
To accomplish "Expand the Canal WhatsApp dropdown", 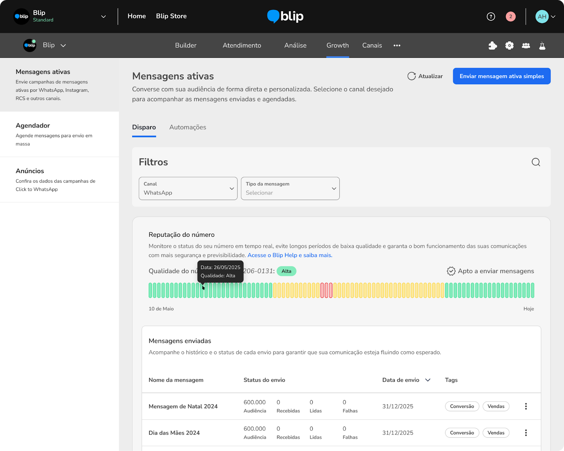I will click(x=188, y=188).
